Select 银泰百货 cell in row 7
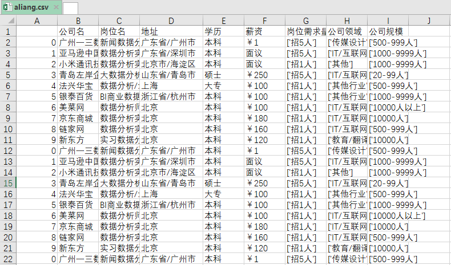The image size is (451, 265). point(78,96)
